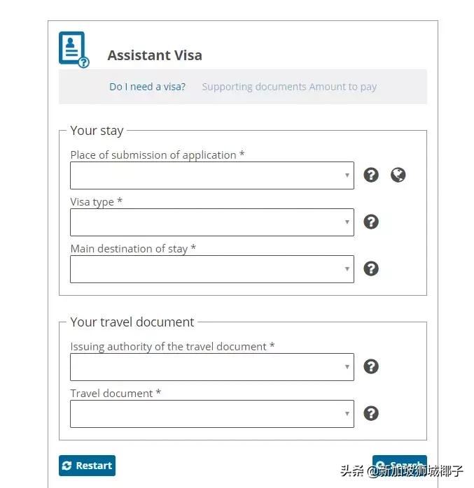Switch to Do I need a visa? tab

click(147, 87)
